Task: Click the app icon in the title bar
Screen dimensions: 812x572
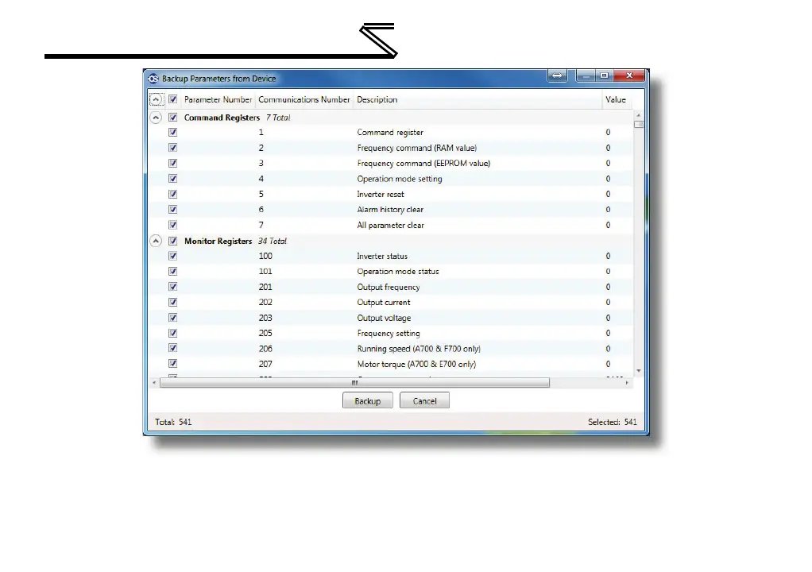Action: click(x=153, y=79)
